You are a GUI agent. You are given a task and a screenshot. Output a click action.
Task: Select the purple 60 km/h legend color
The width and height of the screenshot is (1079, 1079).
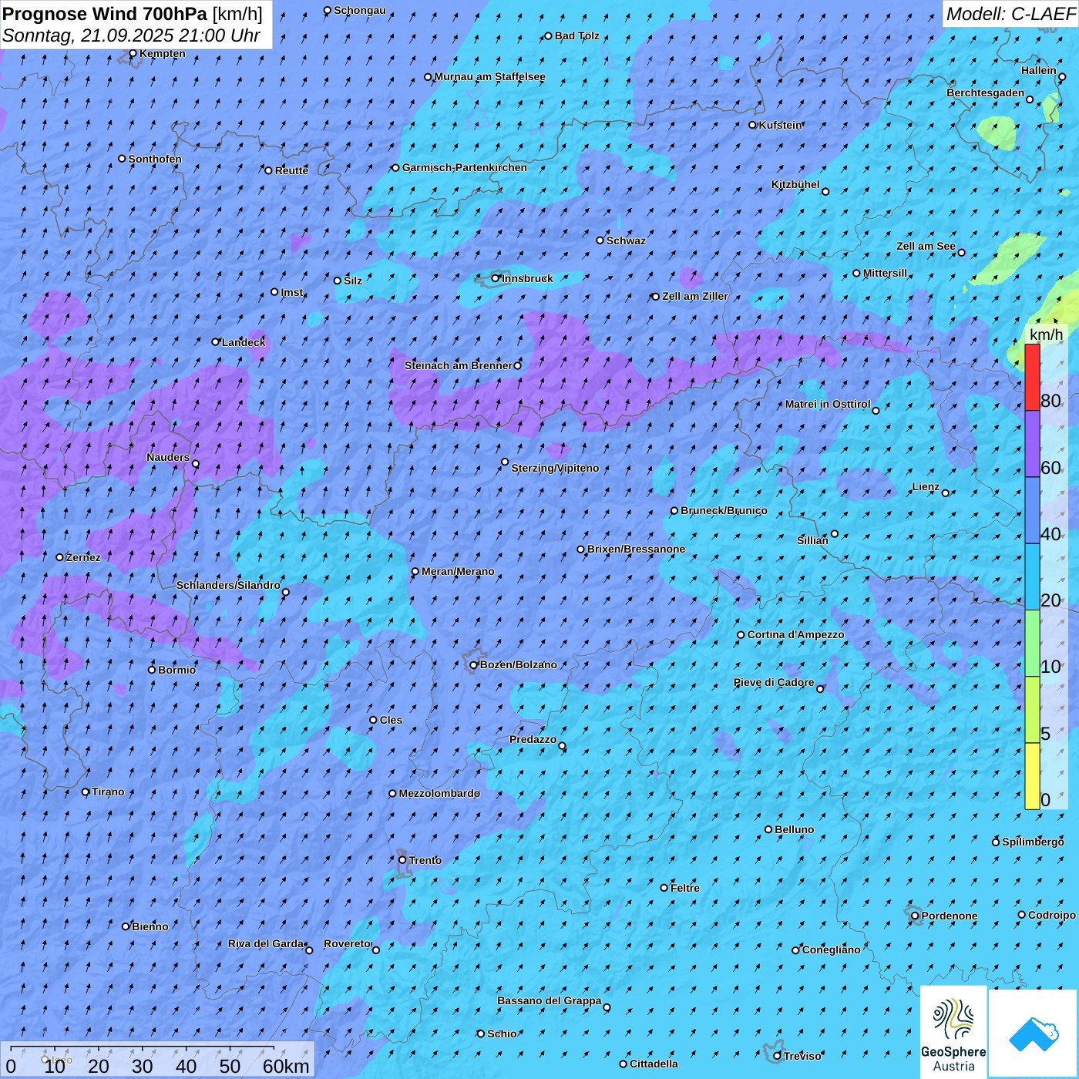click(1032, 444)
